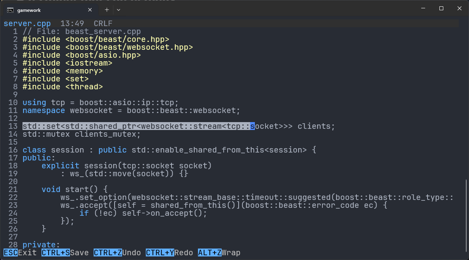Viewport: 469px width, 260px height.
Task: Click the CTRL+S Save shortcut
Action: 65,253
